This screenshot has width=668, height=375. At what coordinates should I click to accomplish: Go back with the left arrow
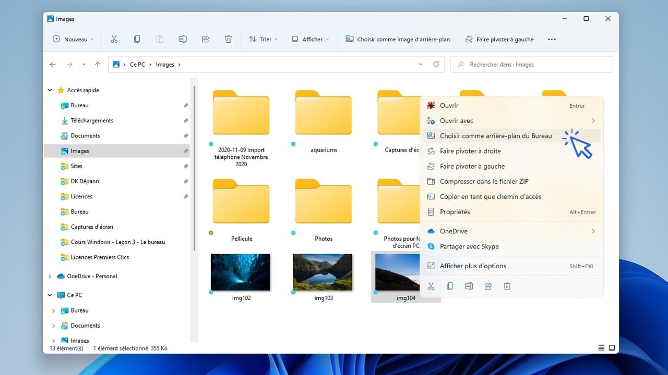tap(53, 65)
